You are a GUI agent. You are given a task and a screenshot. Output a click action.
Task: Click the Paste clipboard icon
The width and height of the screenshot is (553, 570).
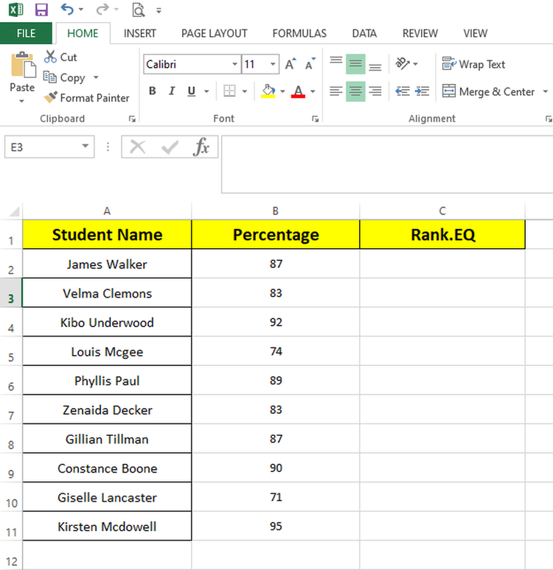[x=23, y=65]
